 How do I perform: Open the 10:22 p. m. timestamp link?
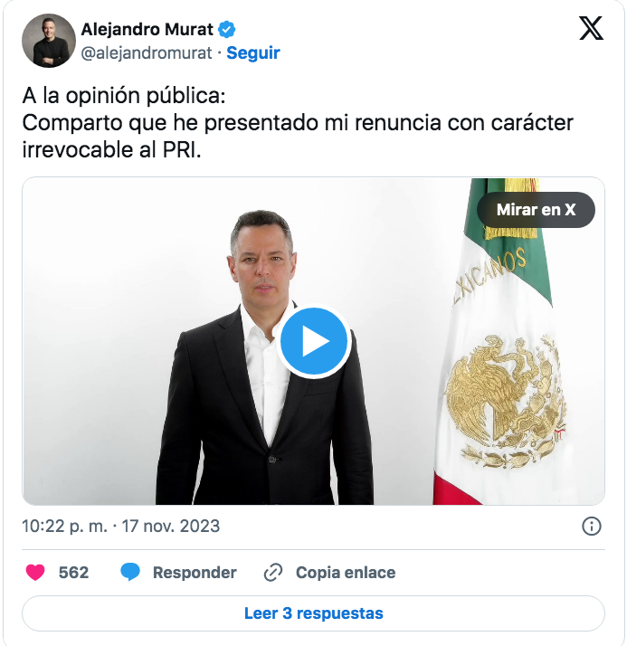(x=64, y=527)
